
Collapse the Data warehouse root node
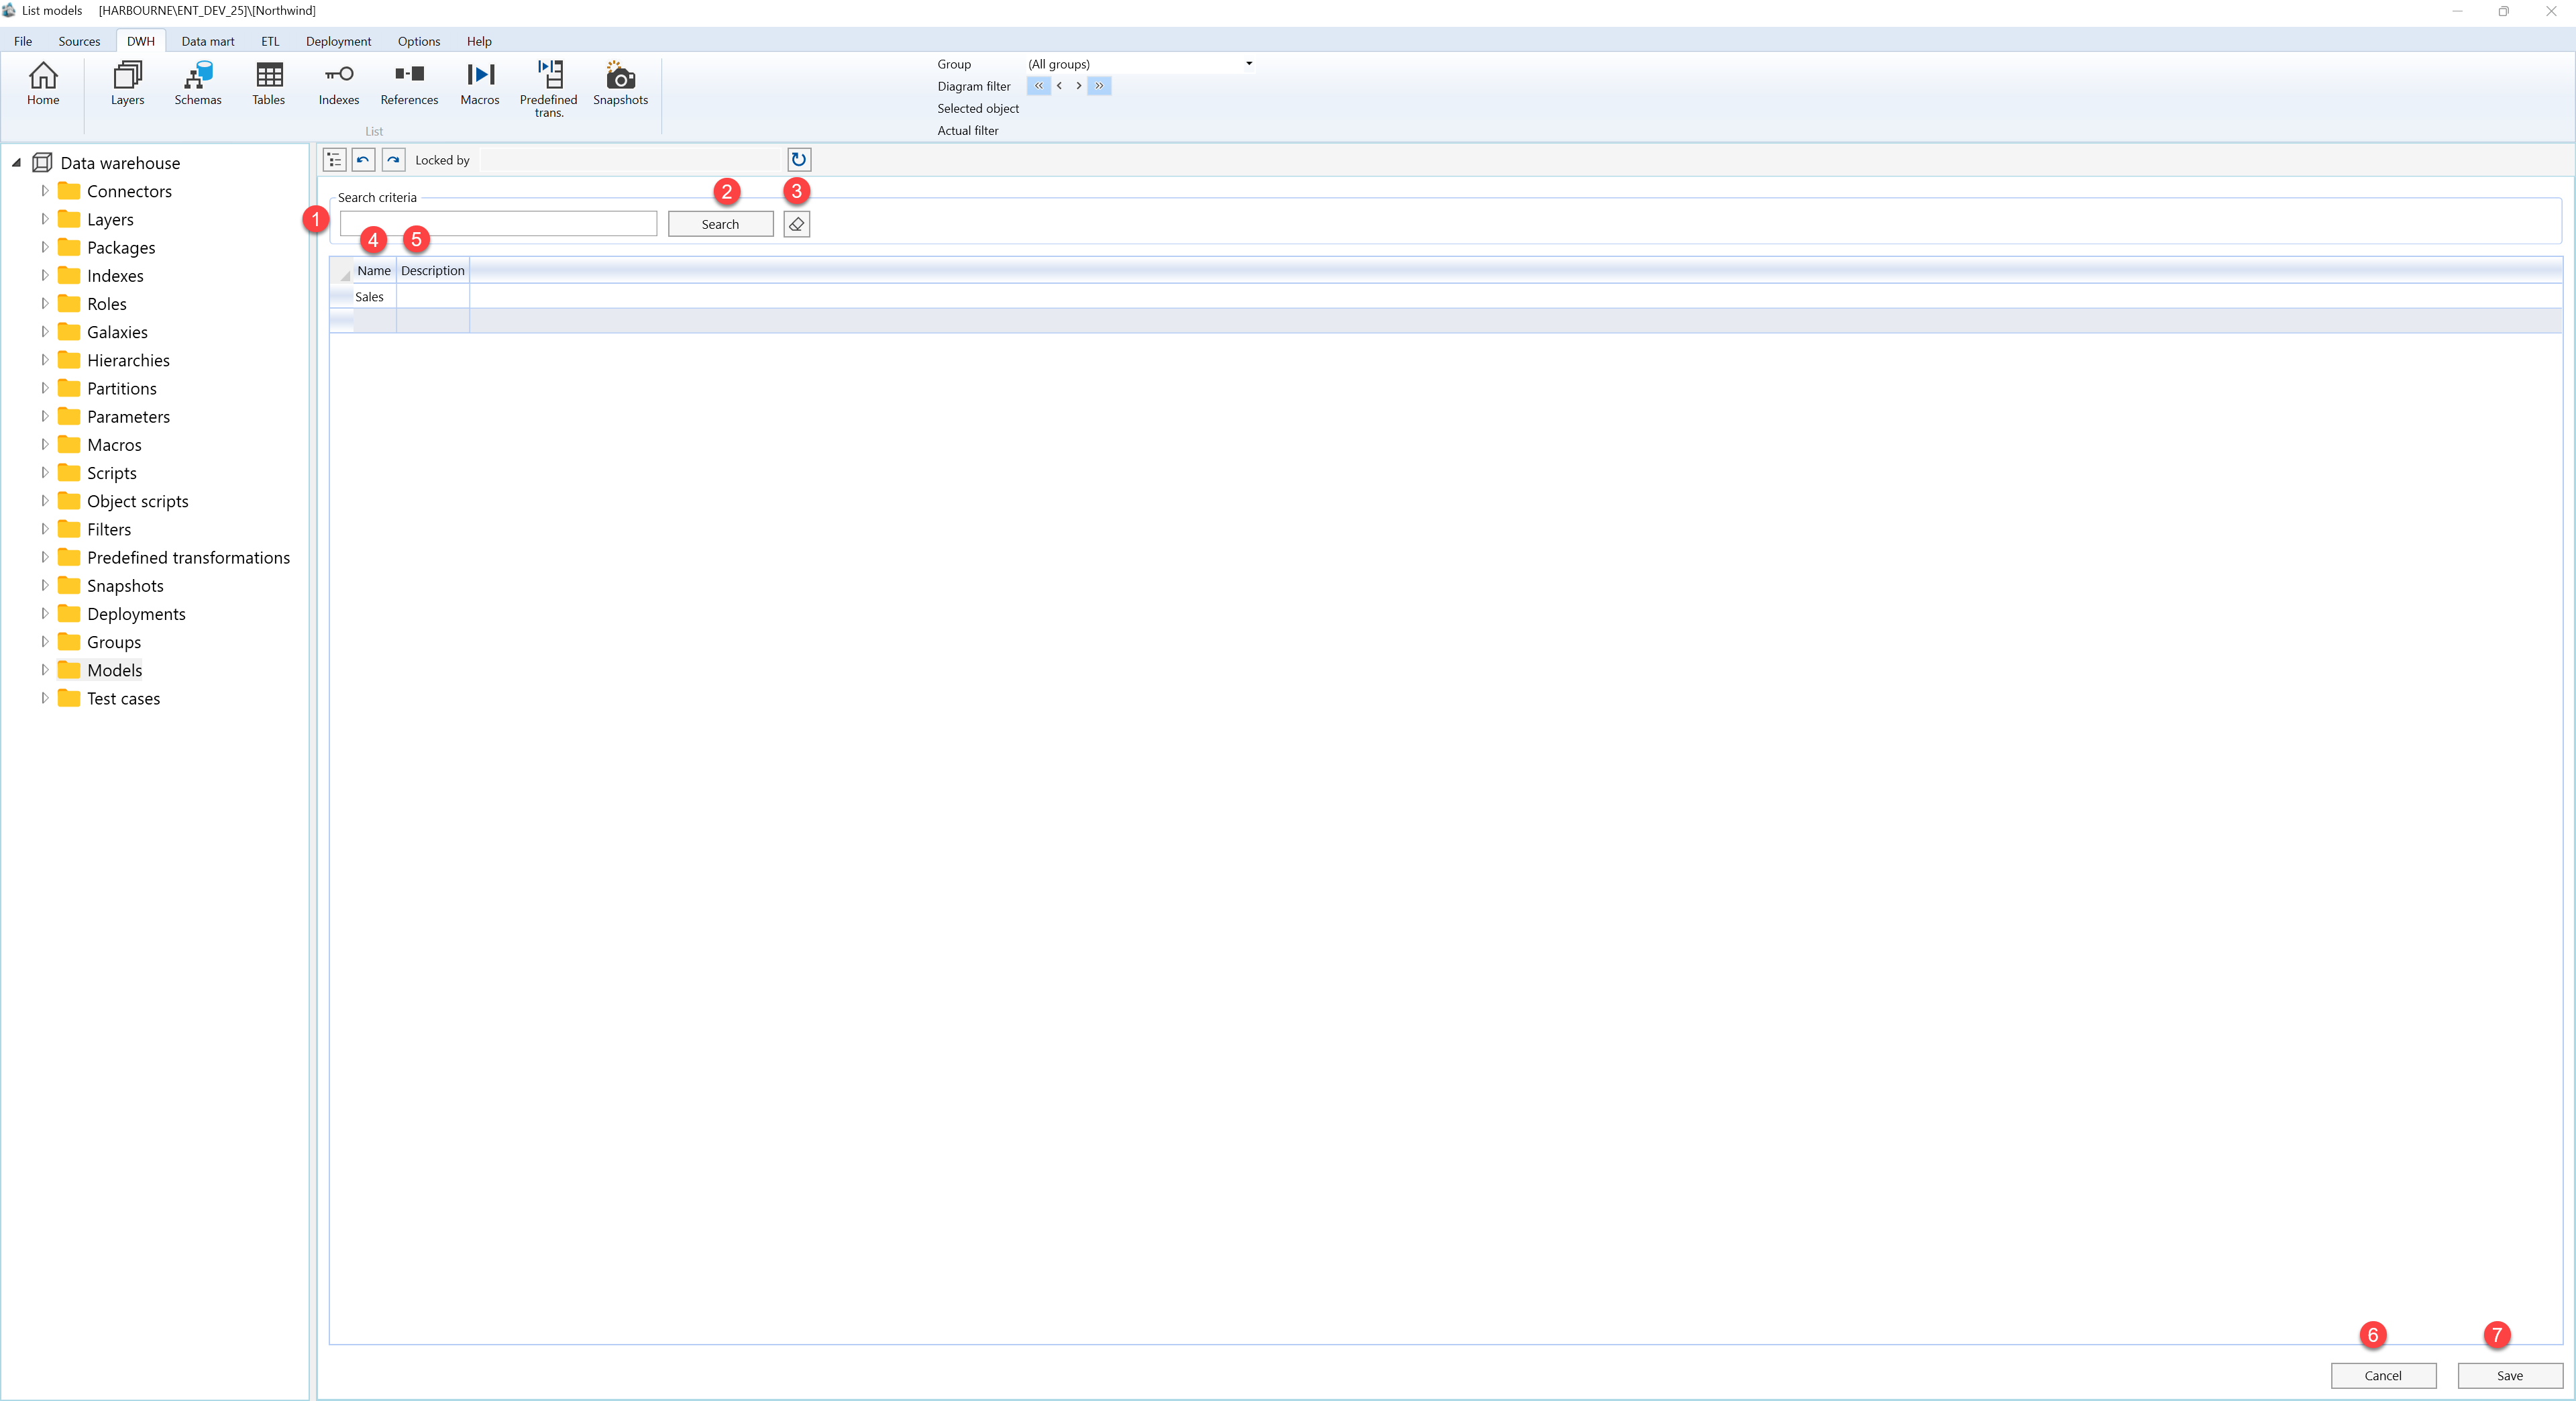point(16,163)
